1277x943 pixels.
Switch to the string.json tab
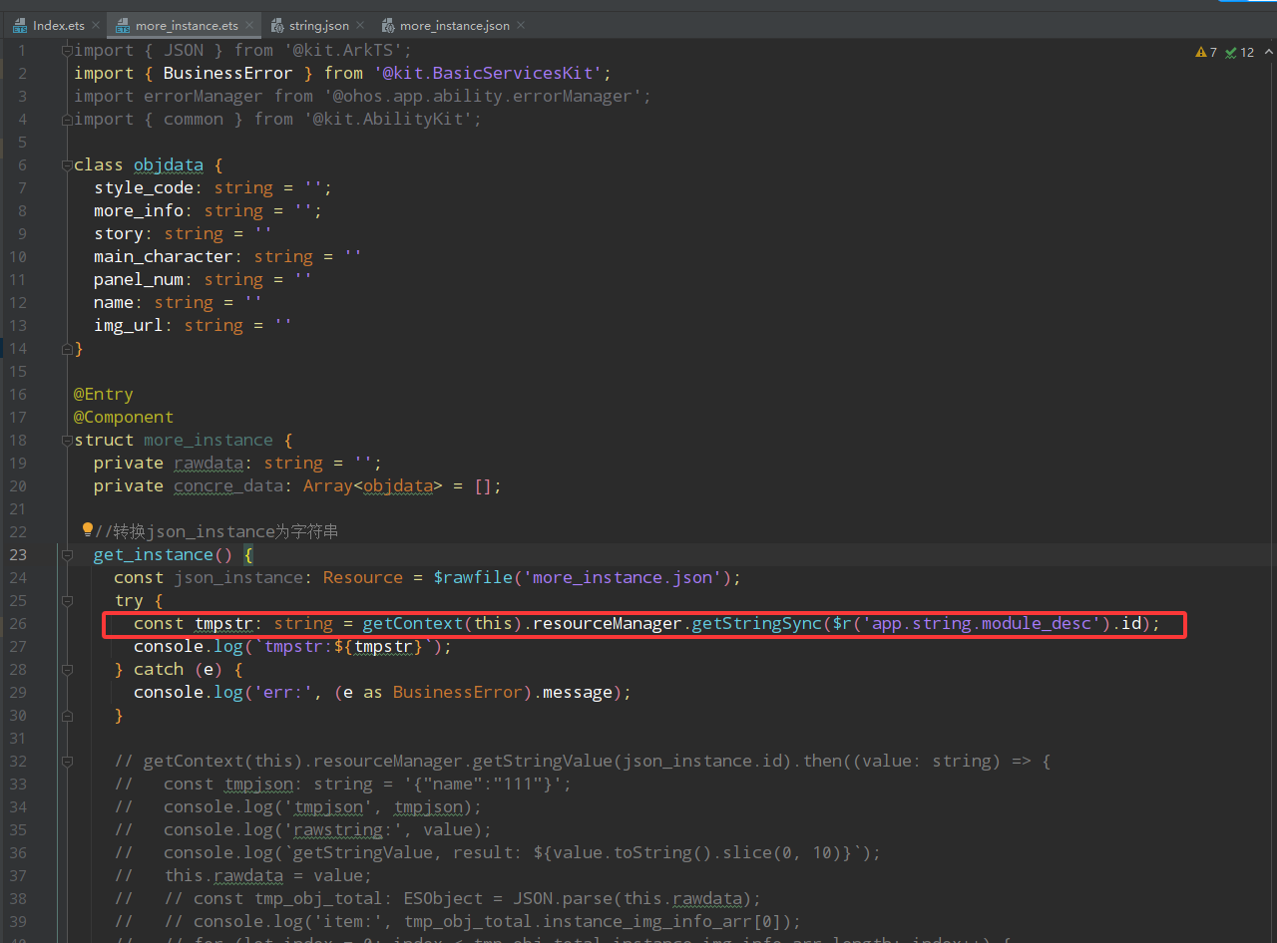318,25
